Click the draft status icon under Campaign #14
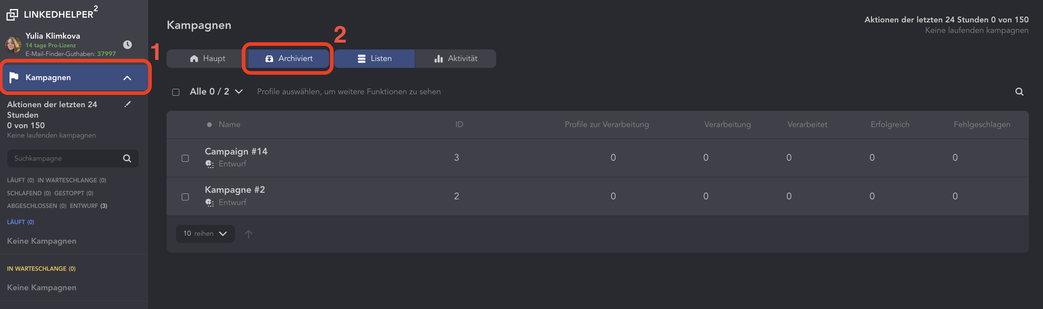This screenshot has width=1043, height=309. click(209, 164)
